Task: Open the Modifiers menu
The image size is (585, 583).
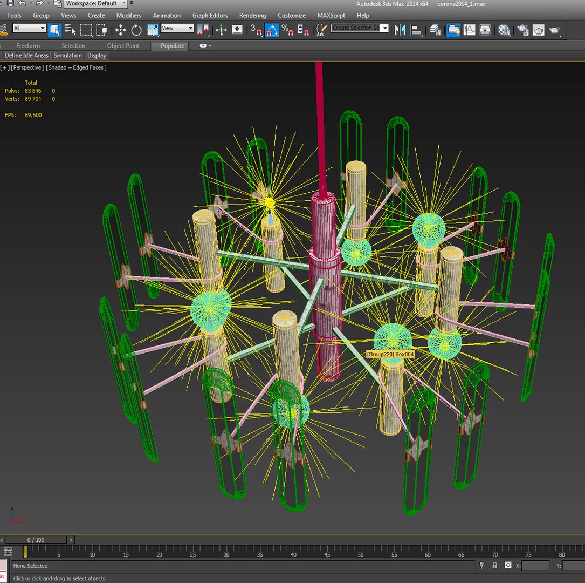Action: [129, 15]
